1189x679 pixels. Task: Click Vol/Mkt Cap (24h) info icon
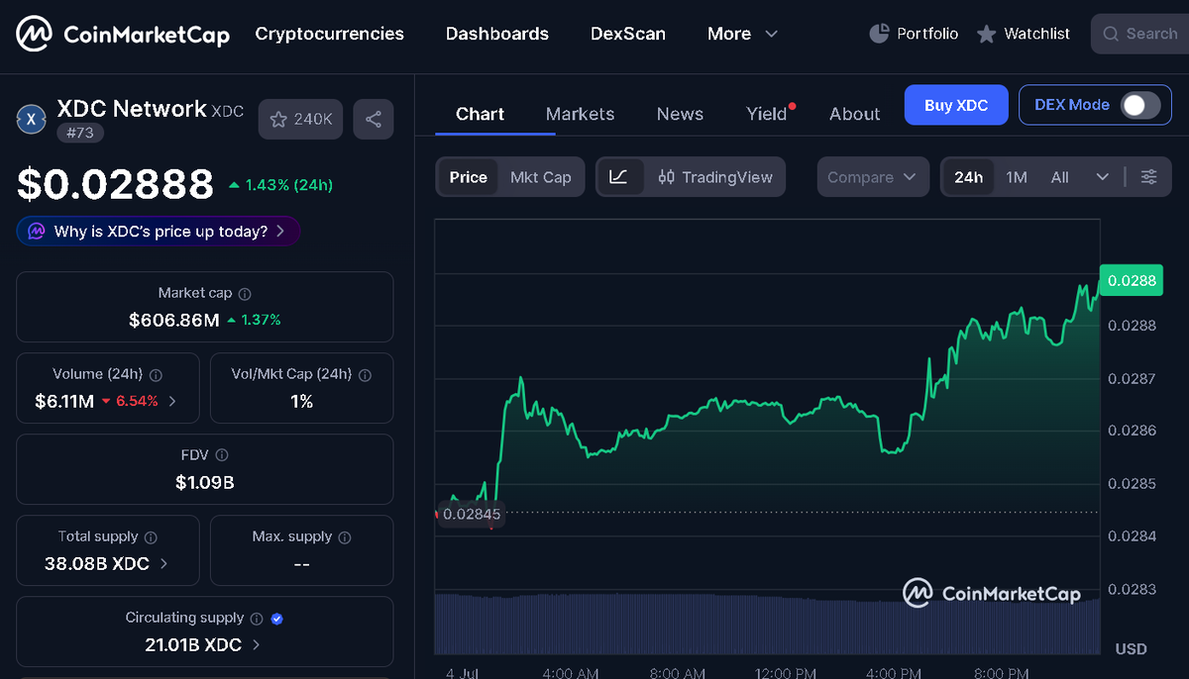click(366, 375)
